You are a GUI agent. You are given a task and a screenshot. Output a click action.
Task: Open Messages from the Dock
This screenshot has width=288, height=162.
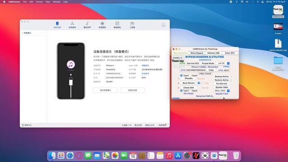coord(88,156)
